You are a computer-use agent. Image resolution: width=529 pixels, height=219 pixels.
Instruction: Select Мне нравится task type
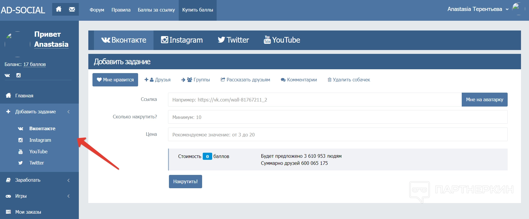115,80
